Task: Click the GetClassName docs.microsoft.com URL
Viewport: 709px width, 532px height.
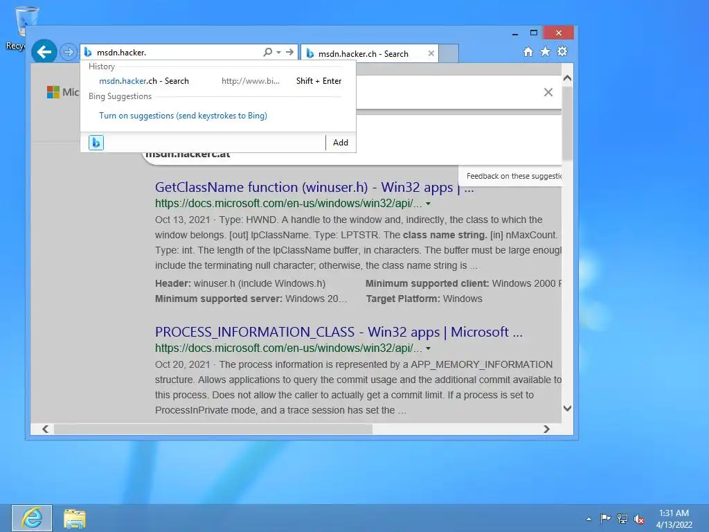Action: point(289,204)
